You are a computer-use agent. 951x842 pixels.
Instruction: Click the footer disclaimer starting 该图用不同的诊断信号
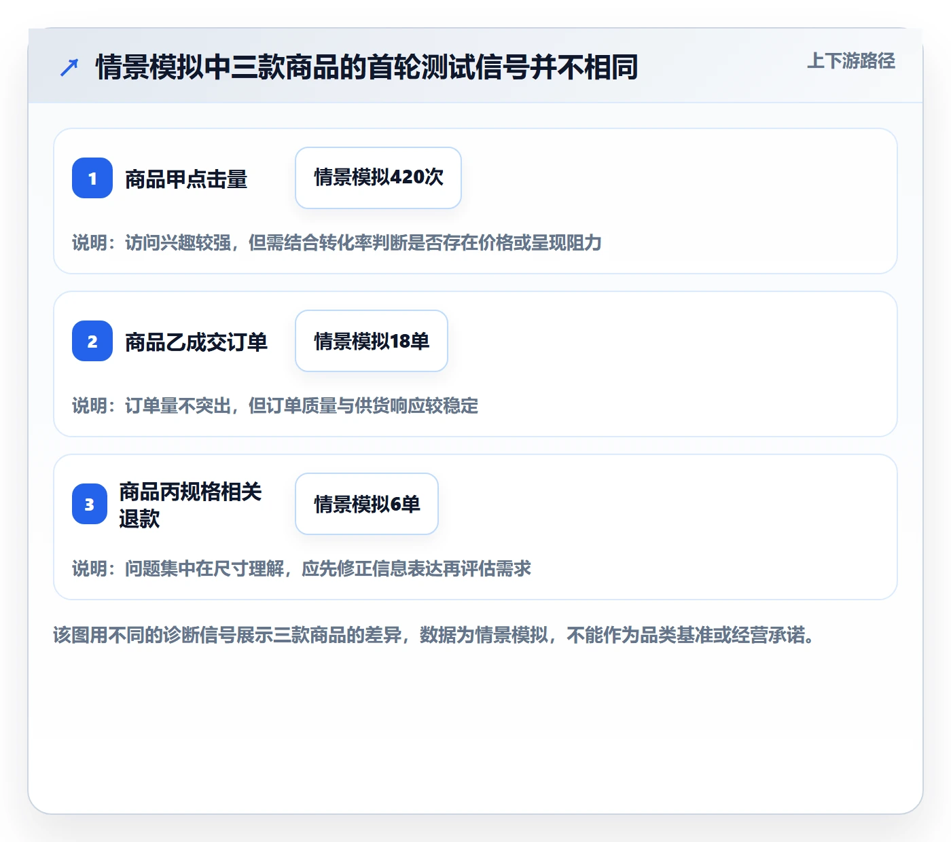[x=434, y=635]
